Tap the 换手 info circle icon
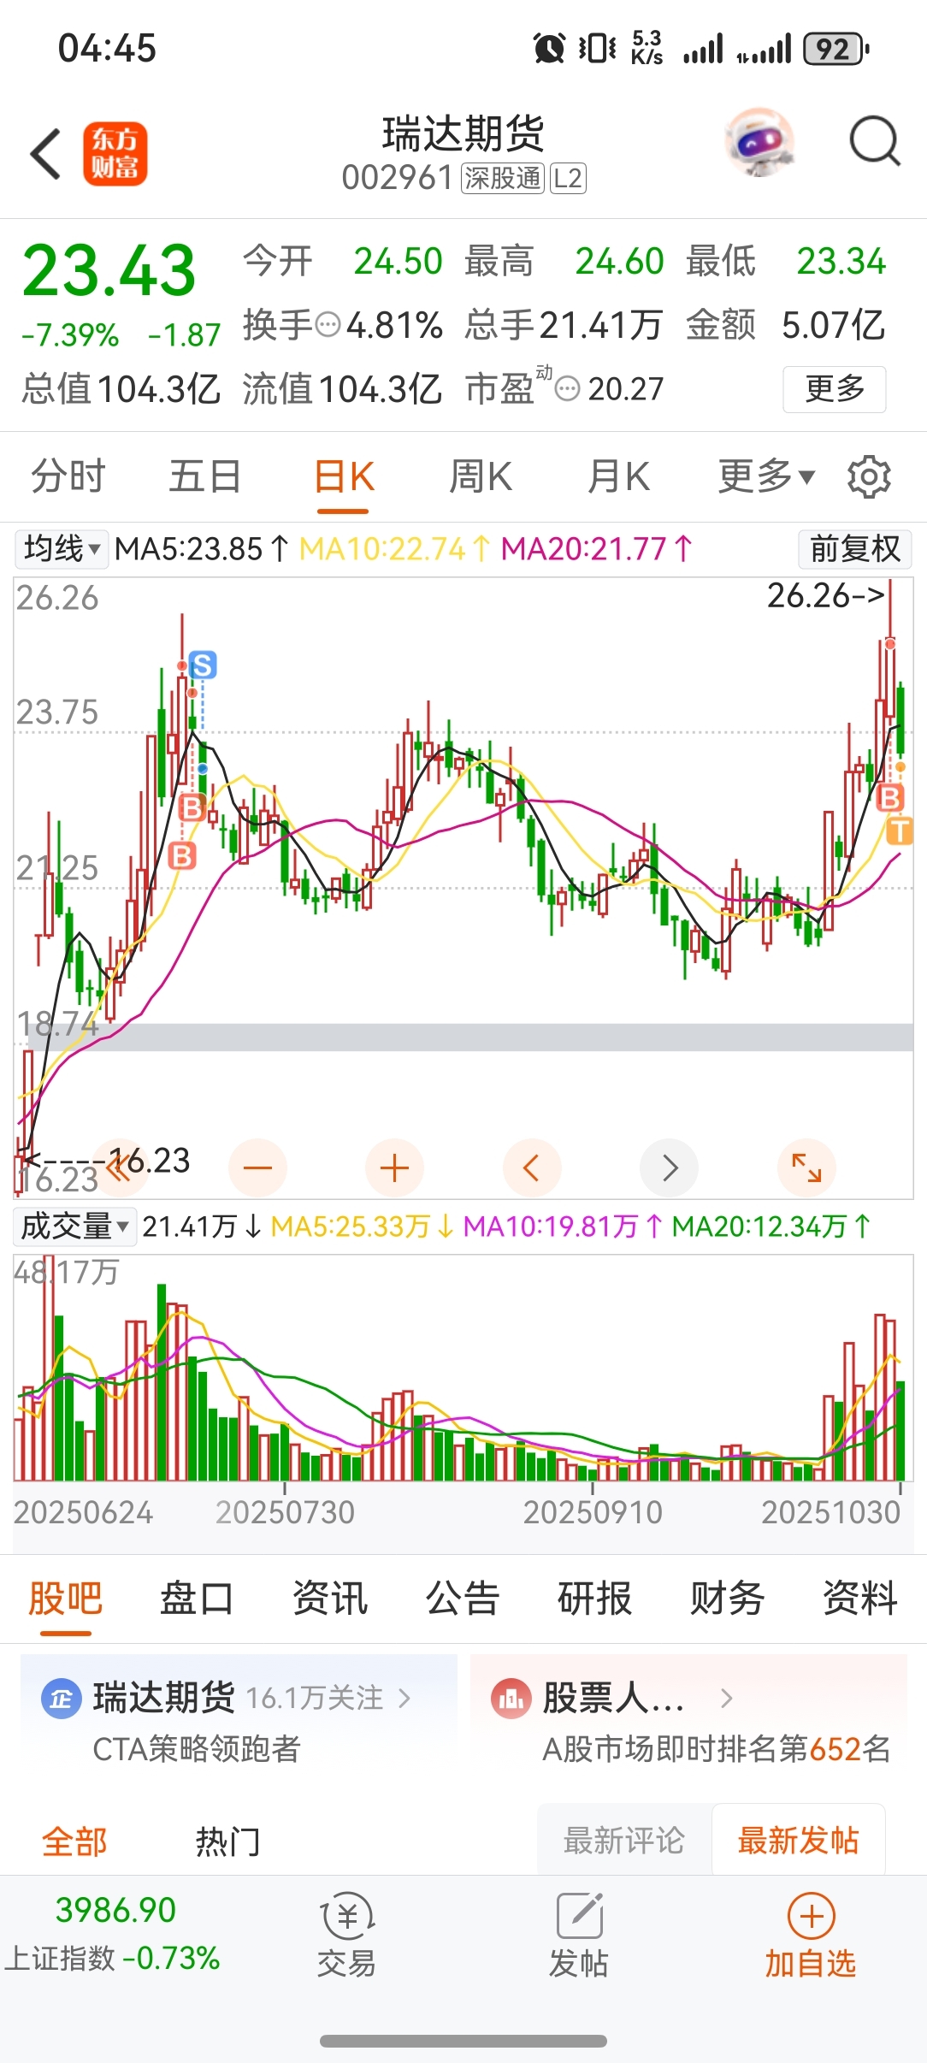This screenshot has width=927, height=2063. (x=328, y=325)
